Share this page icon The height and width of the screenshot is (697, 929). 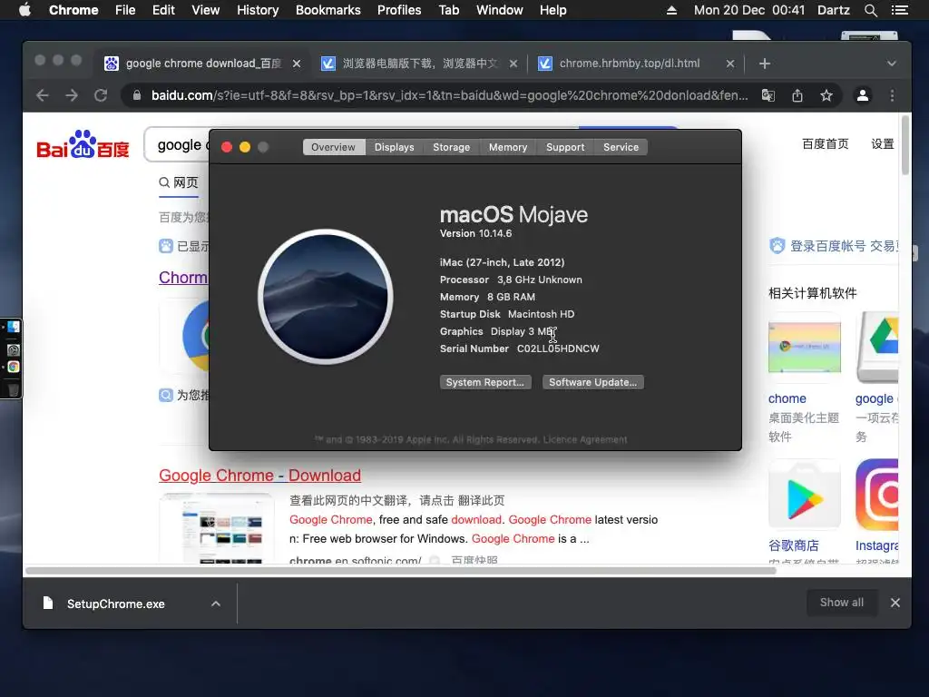(x=797, y=95)
